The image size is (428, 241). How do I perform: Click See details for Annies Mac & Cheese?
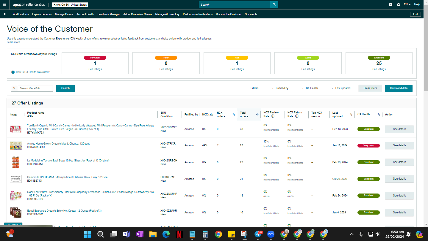tap(399, 145)
